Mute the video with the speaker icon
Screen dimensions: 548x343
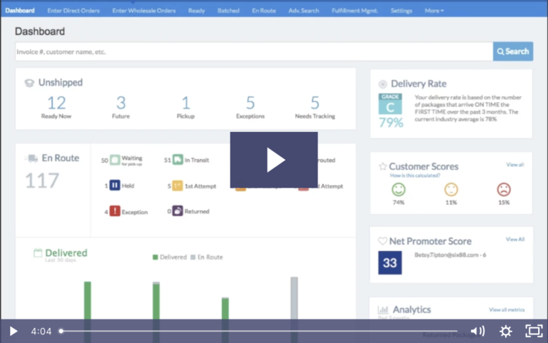pyautogui.click(x=477, y=331)
